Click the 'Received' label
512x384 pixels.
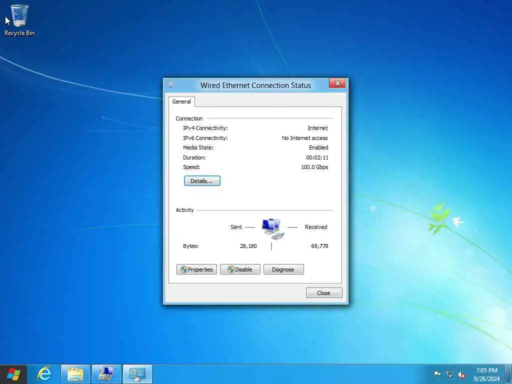pyautogui.click(x=316, y=227)
